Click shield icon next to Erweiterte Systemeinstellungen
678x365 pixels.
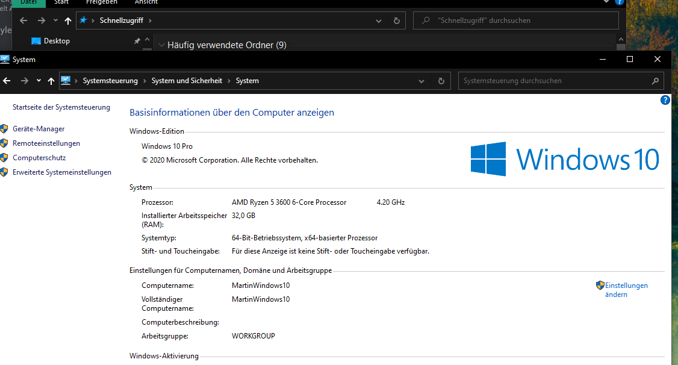tap(4, 172)
